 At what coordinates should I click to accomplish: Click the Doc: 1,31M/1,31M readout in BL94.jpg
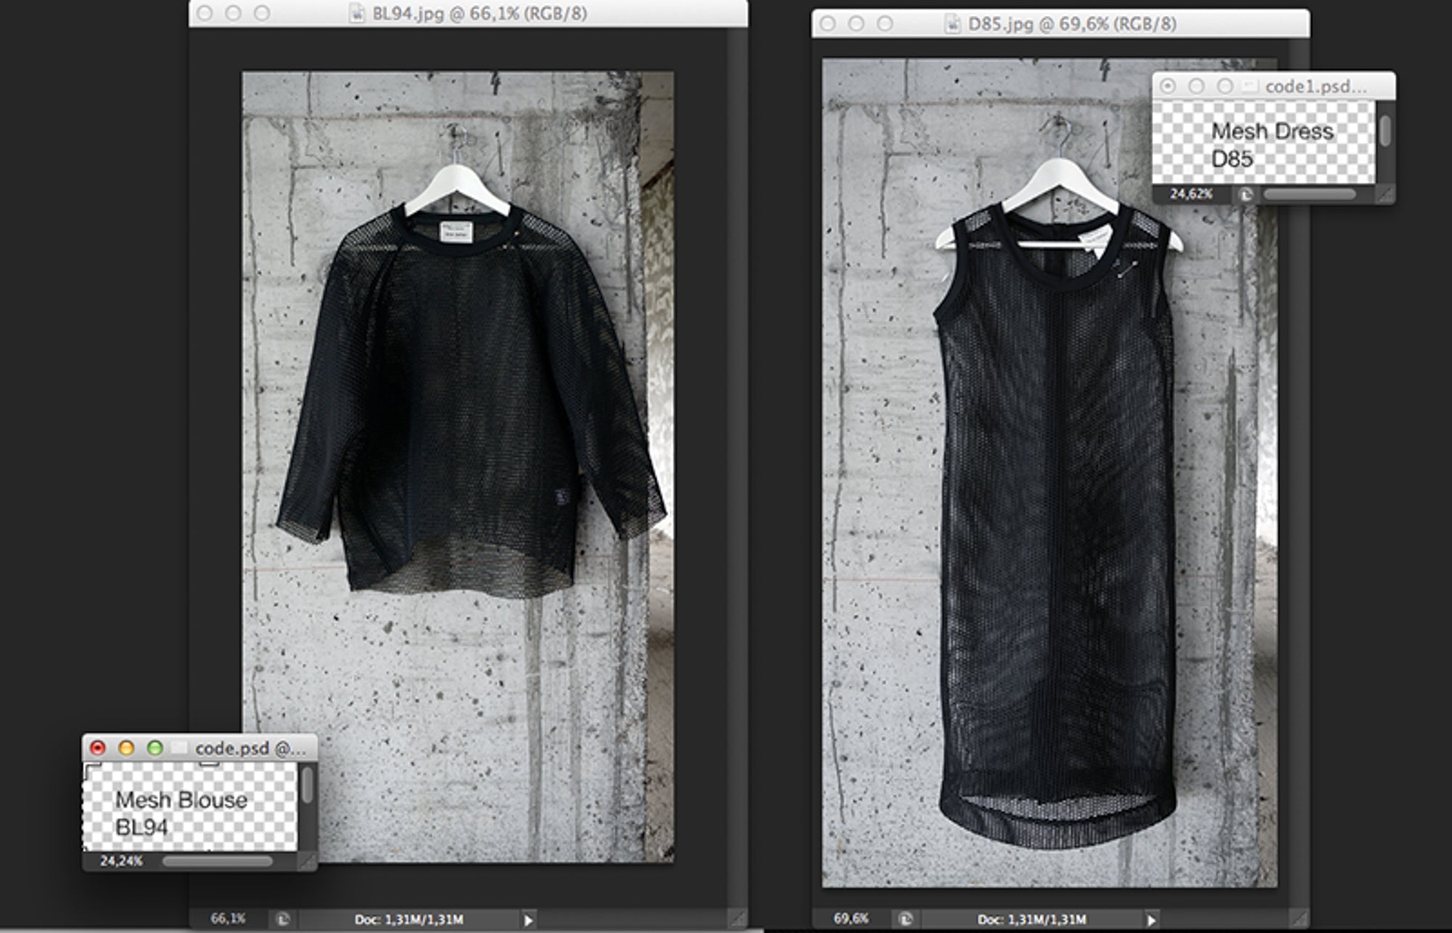[409, 919]
